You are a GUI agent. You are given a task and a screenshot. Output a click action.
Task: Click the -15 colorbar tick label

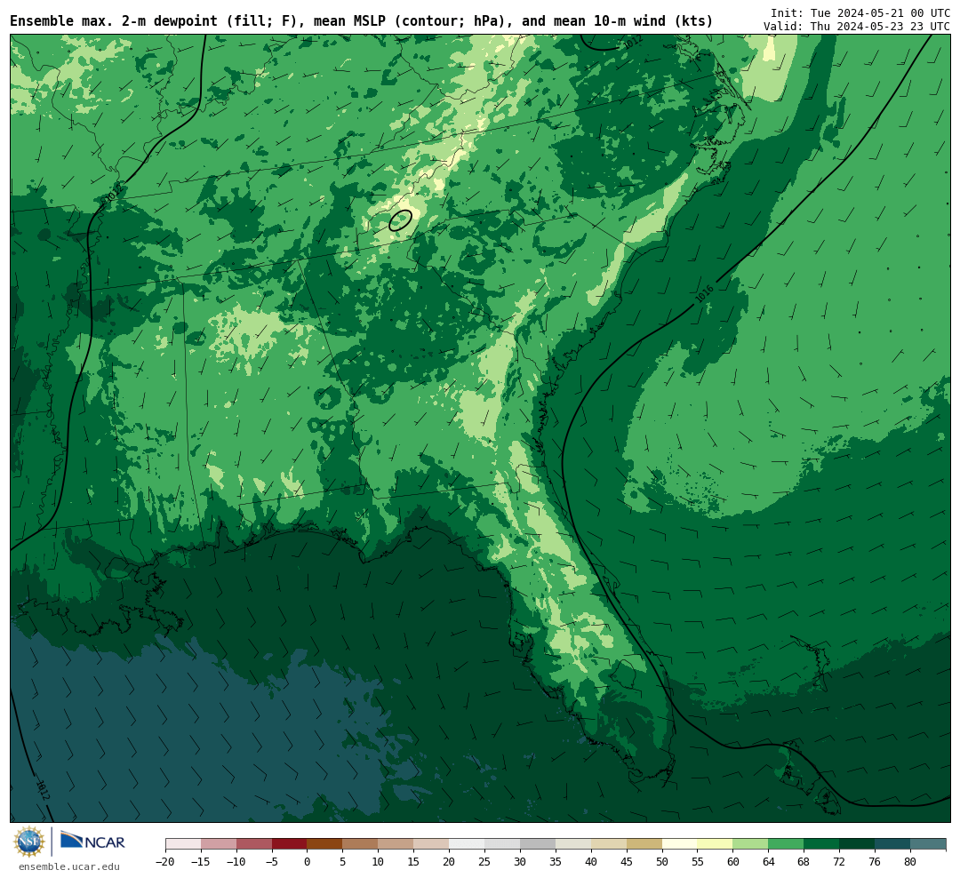(x=201, y=861)
